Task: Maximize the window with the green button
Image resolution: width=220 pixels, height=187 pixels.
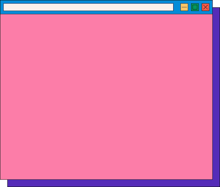Action: pyautogui.click(x=195, y=7)
